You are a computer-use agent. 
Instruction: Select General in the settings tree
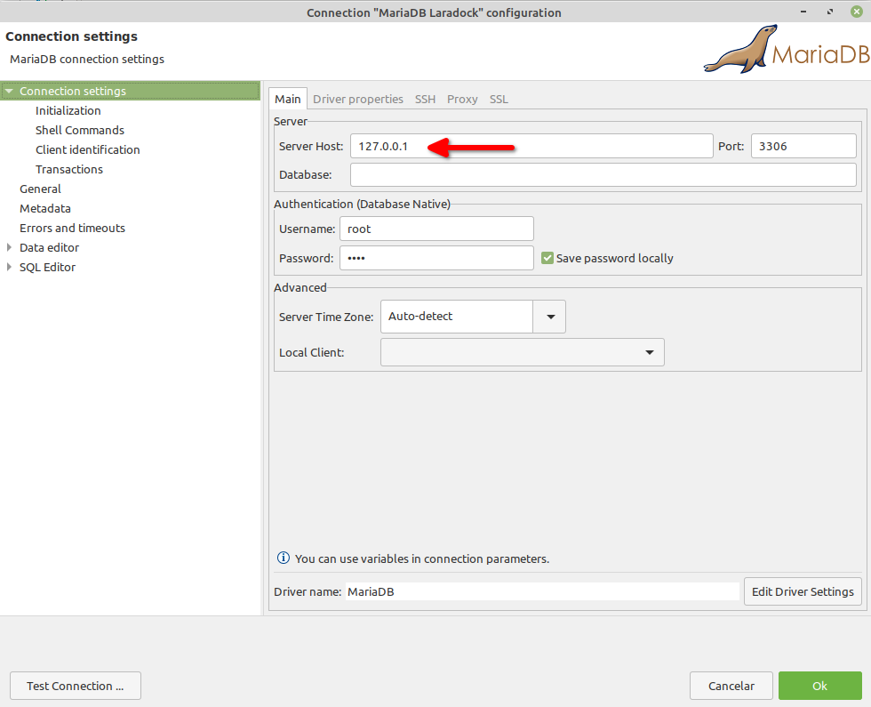pyautogui.click(x=40, y=189)
